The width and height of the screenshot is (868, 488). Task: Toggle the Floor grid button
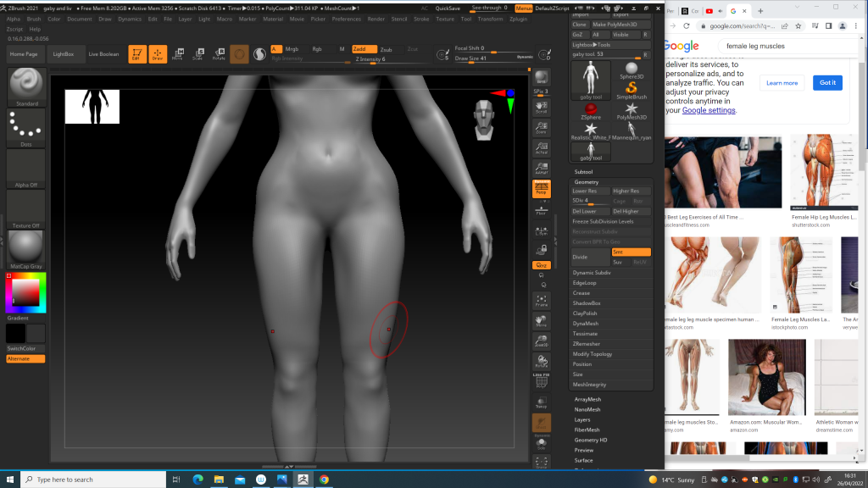[x=542, y=210]
